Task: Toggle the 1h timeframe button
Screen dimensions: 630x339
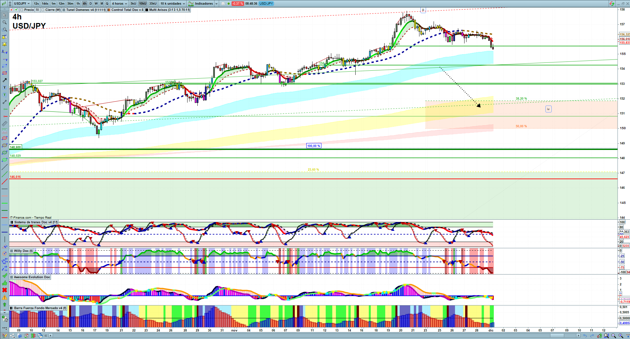Action: 78,4
